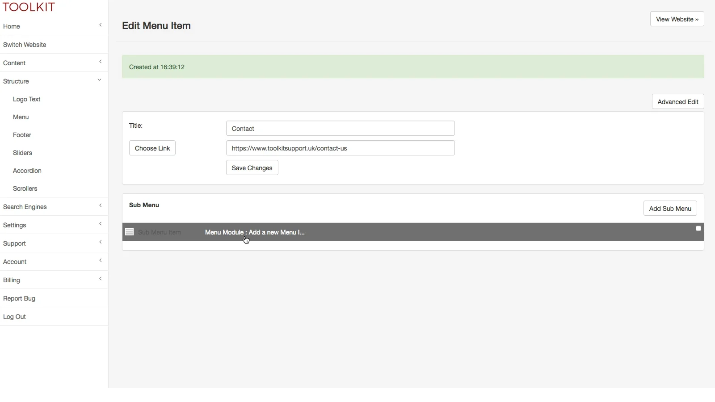Open Switch Website in sidebar
The height and width of the screenshot is (402, 715).
[25, 45]
